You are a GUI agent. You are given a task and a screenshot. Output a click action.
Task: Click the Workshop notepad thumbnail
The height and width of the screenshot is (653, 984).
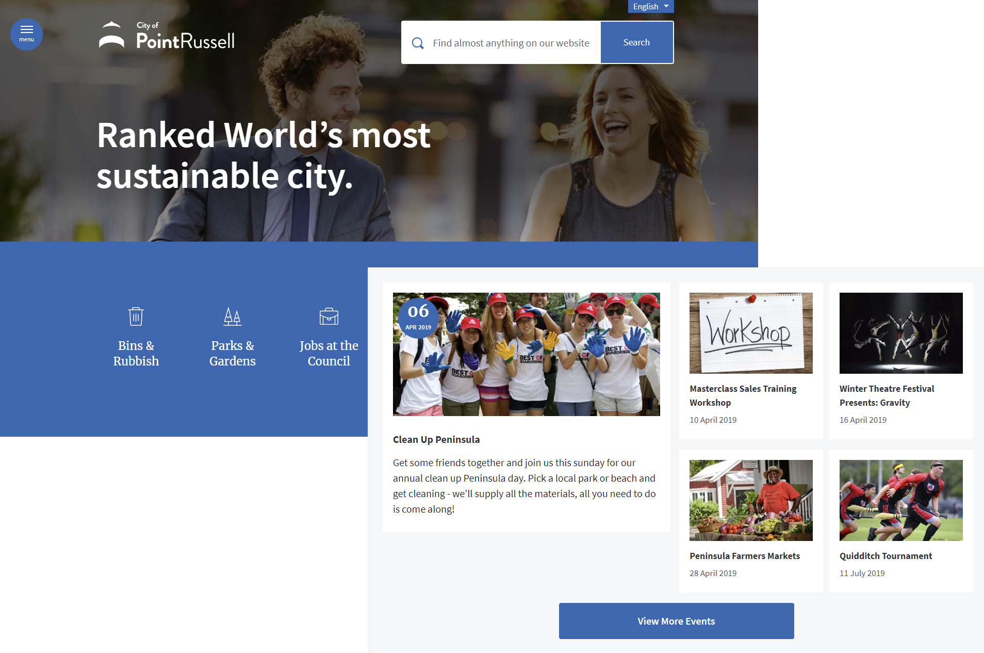click(x=751, y=333)
